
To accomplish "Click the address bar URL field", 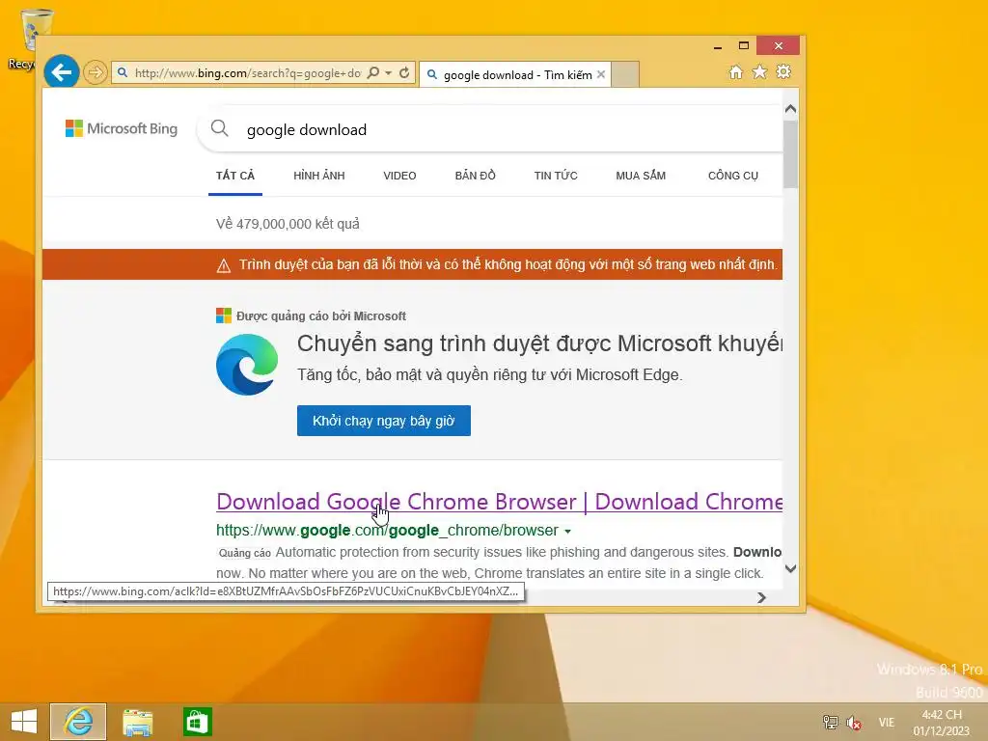I will pyautogui.click(x=248, y=73).
